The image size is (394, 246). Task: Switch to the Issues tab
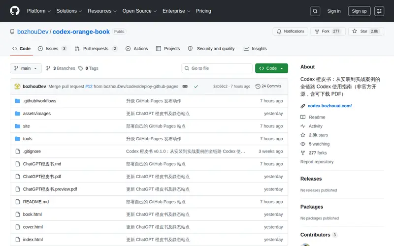click(x=52, y=49)
